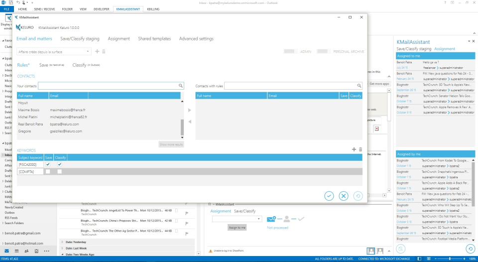
Task: Open Tasks view in Outlook navigation bar
Action: [36, 251]
